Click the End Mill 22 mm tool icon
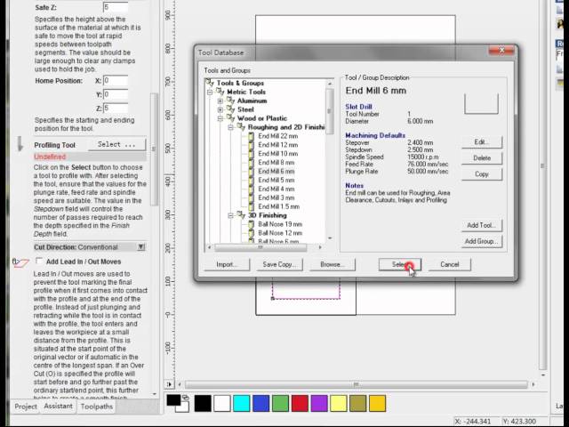 251,136
